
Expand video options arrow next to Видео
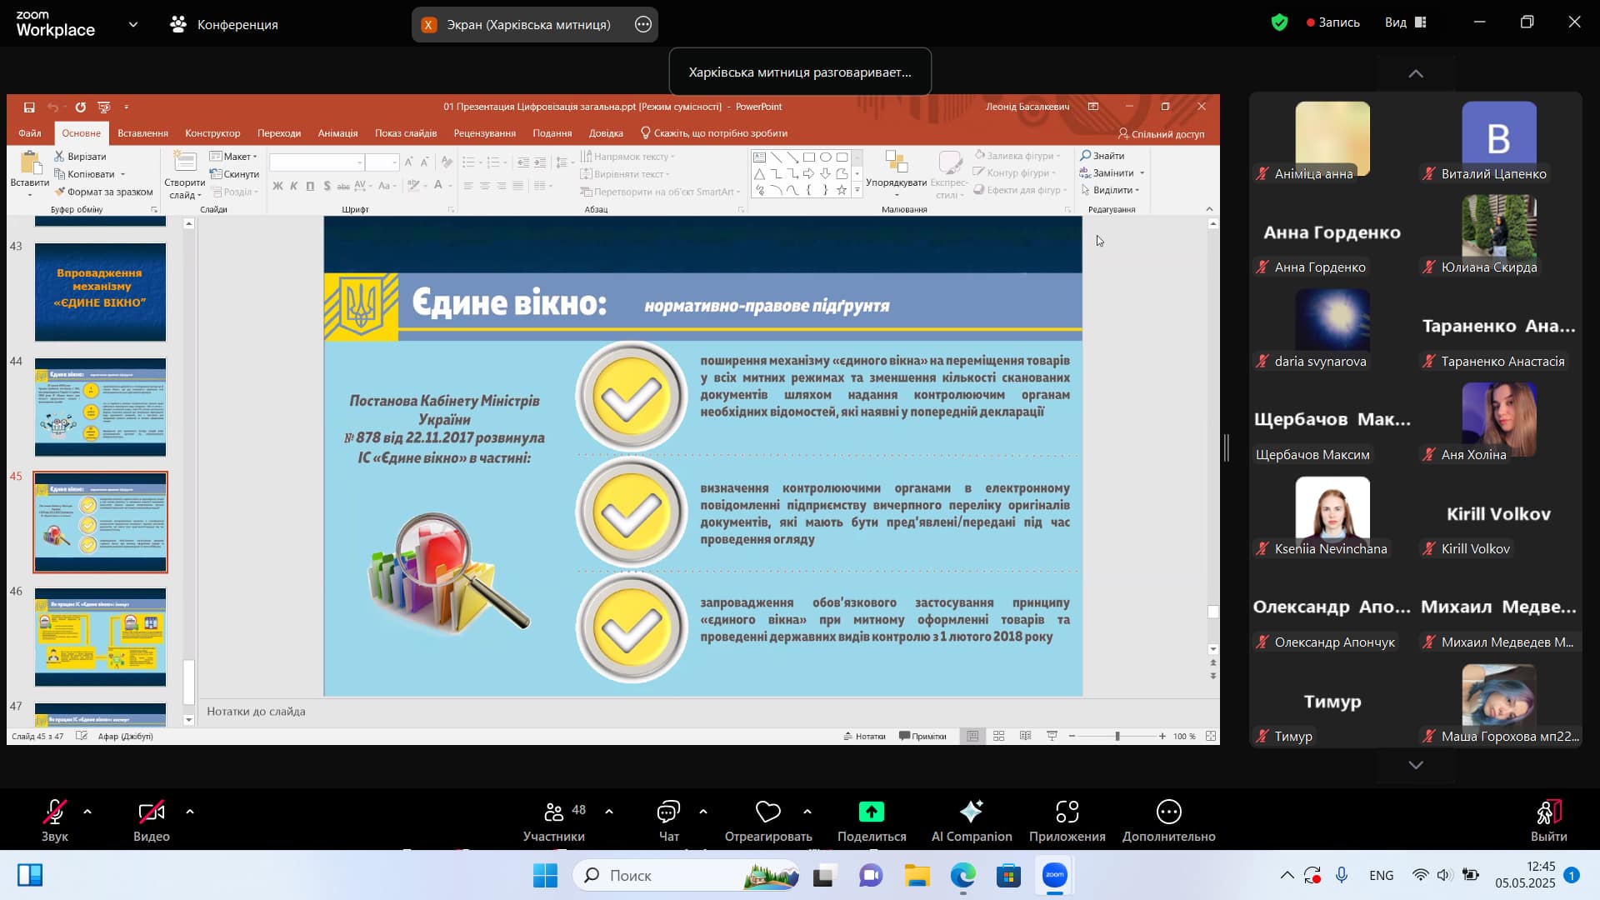[190, 812]
